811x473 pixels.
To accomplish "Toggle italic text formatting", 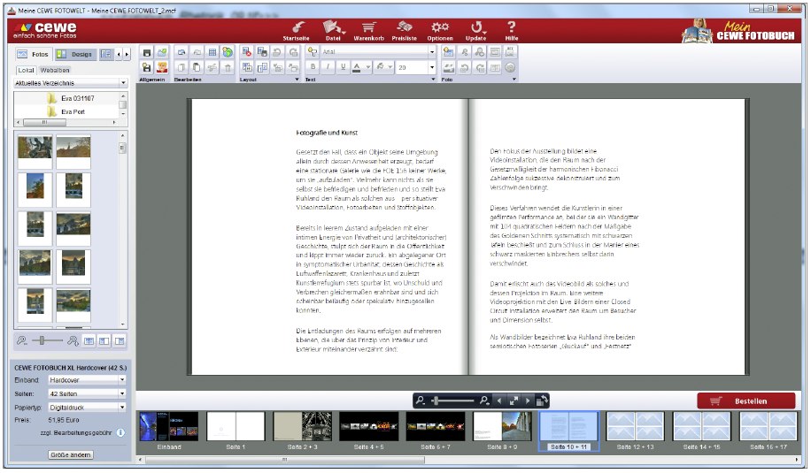I will pyautogui.click(x=328, y=67).
